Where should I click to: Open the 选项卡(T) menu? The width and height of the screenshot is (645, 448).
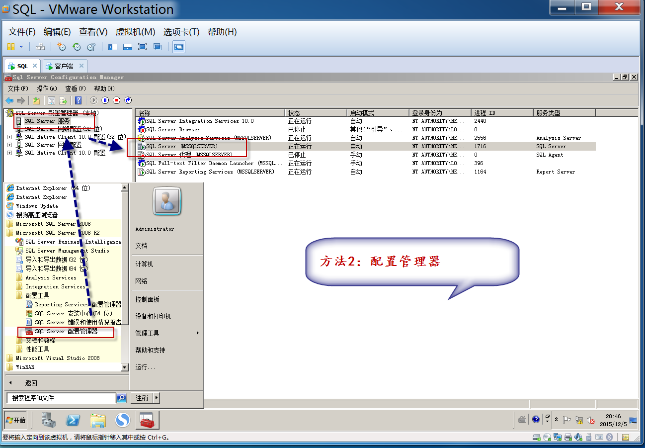point(181,32)
